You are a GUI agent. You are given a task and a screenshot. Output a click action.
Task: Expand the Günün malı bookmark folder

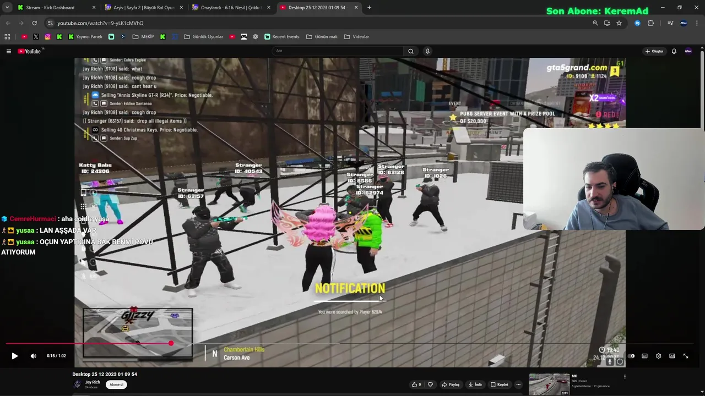coord(322,37)
